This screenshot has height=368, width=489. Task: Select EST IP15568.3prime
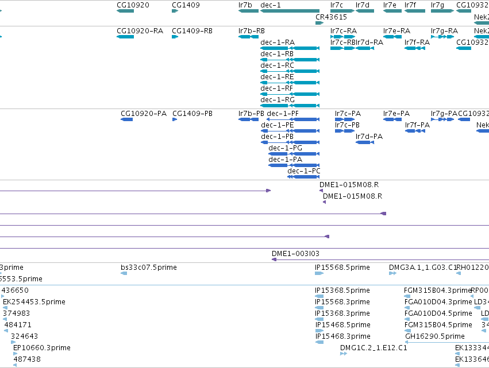click(319, 308)
